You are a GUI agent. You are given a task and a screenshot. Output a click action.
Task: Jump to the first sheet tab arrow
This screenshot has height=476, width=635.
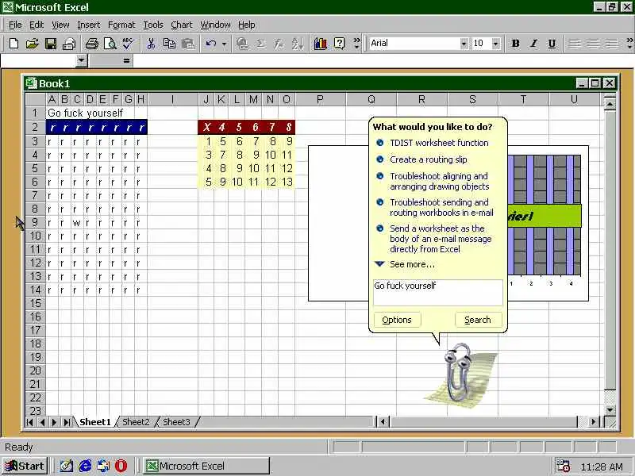30,422
